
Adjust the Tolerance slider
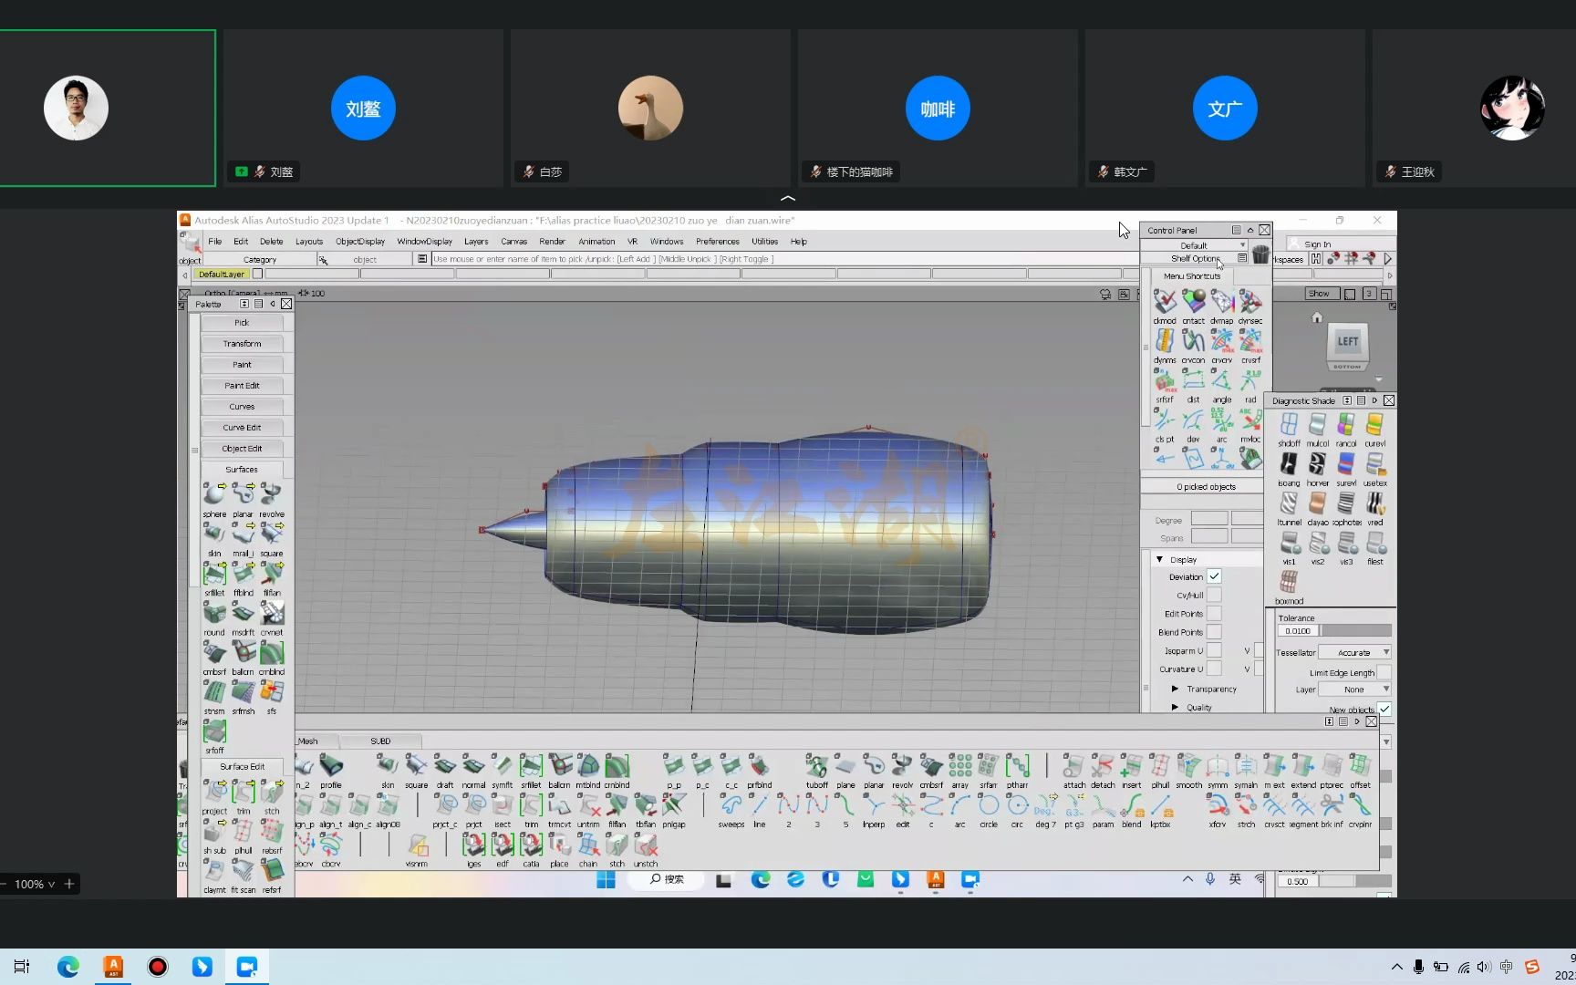point(1355,630)
